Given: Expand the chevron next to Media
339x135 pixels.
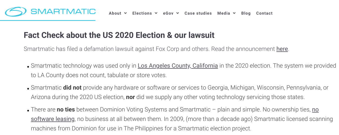Looking at the screenshot, I should coord(234,13).
